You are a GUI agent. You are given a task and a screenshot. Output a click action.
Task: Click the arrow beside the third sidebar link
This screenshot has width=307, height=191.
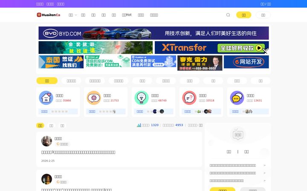(264, 181)
